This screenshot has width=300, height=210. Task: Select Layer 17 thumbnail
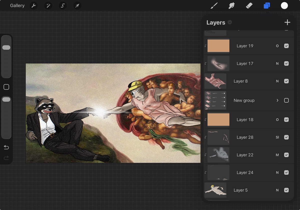pos(218,63)
